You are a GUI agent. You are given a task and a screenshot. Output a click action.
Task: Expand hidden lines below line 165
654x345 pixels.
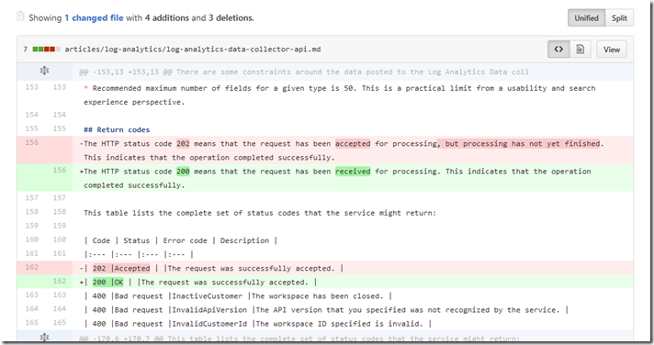click(44, 337)
